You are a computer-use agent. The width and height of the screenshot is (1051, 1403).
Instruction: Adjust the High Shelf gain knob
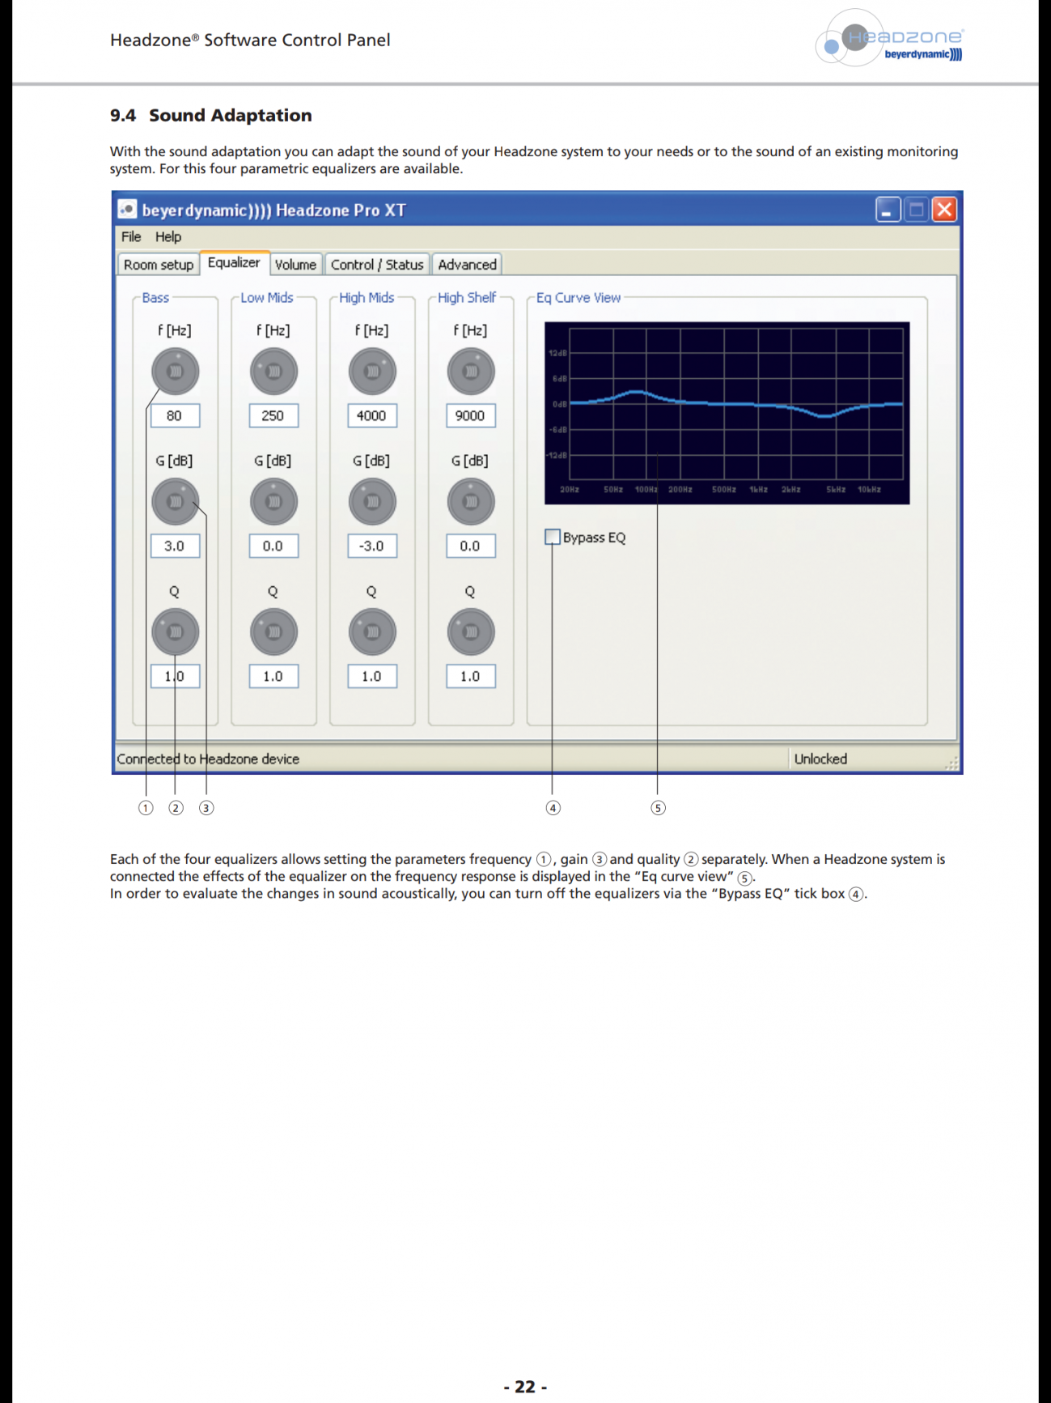click(x=471, y=502)
